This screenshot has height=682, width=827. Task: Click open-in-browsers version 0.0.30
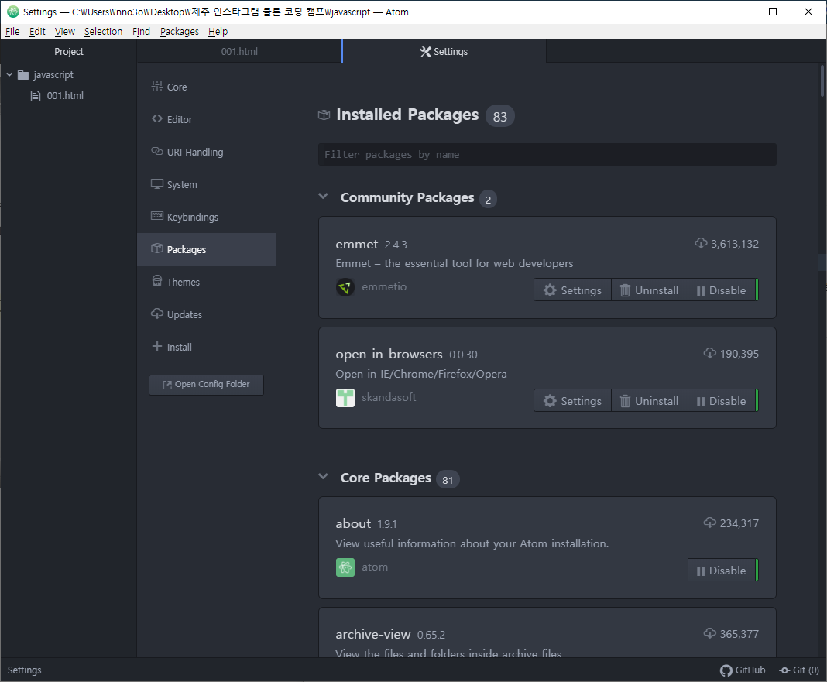[x=463, y=355]
